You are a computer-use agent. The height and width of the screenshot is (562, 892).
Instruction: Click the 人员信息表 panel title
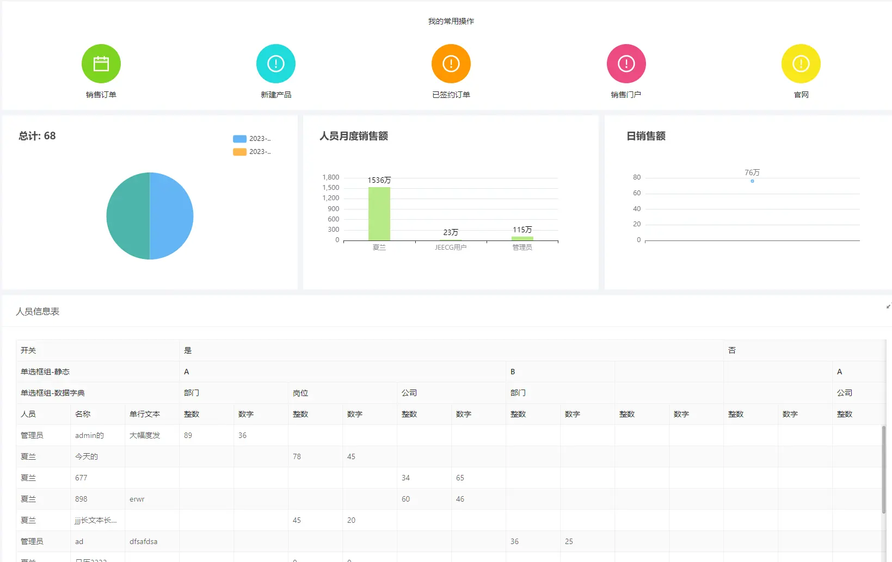[x=38, y=311]
